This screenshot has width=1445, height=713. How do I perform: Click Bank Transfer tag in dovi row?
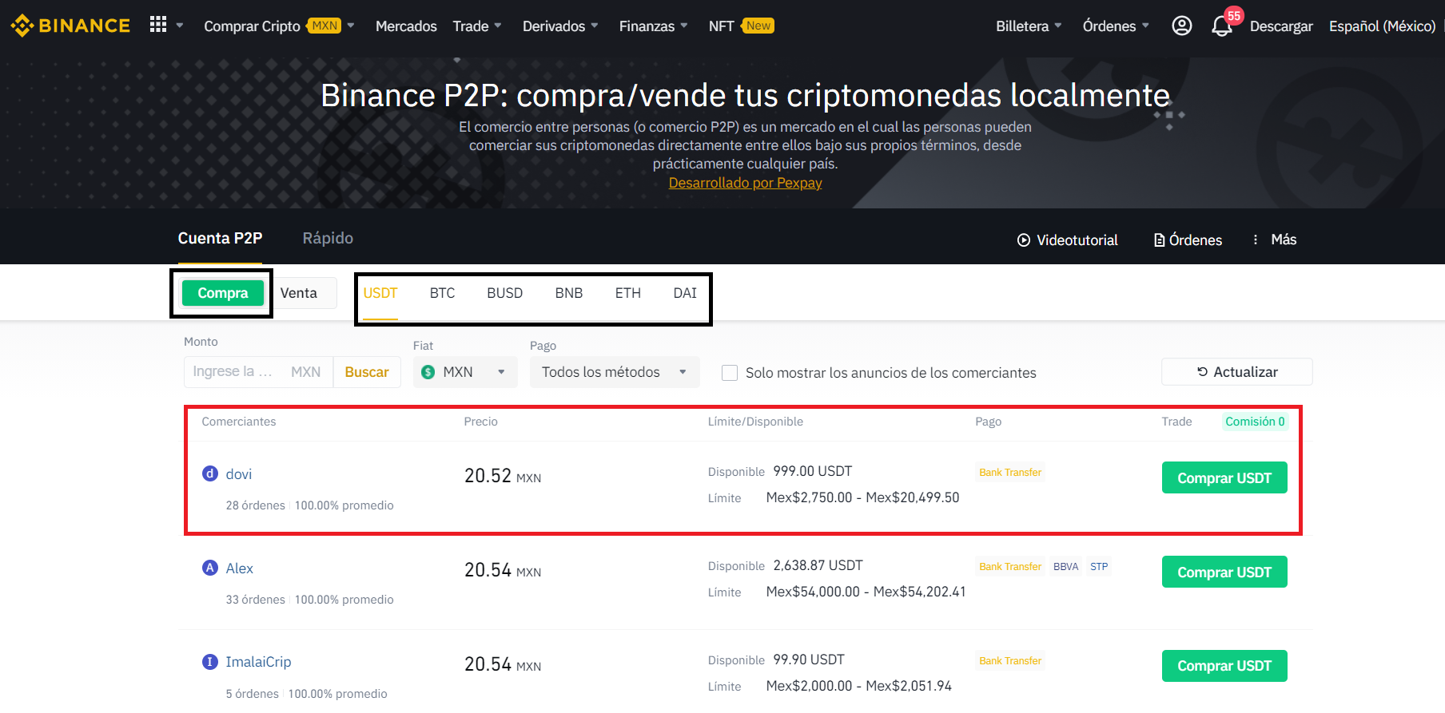coord(1010,473)
